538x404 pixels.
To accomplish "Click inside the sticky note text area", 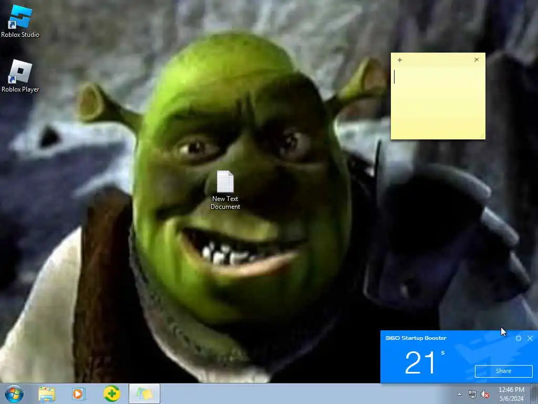I will [x=438, y=102].
